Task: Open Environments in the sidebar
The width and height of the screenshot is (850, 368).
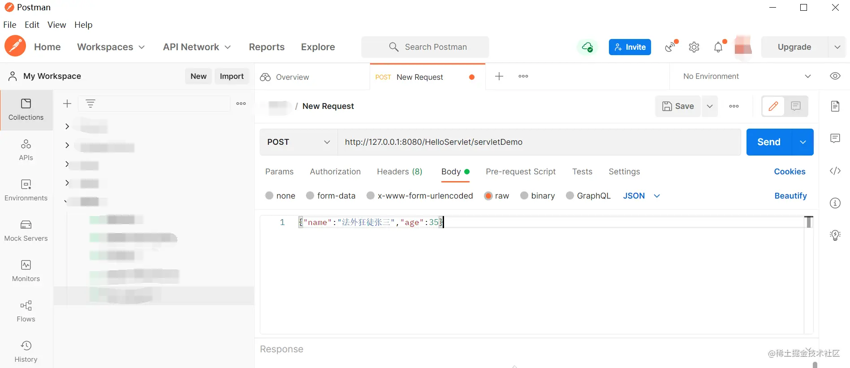Action: point(26,190)
